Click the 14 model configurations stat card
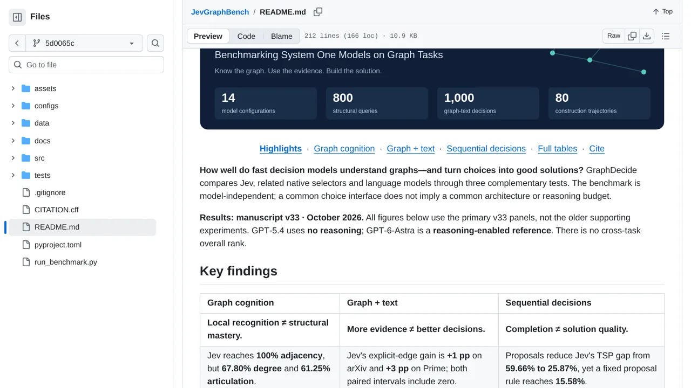The image size is (691, 388). point(266,103)
